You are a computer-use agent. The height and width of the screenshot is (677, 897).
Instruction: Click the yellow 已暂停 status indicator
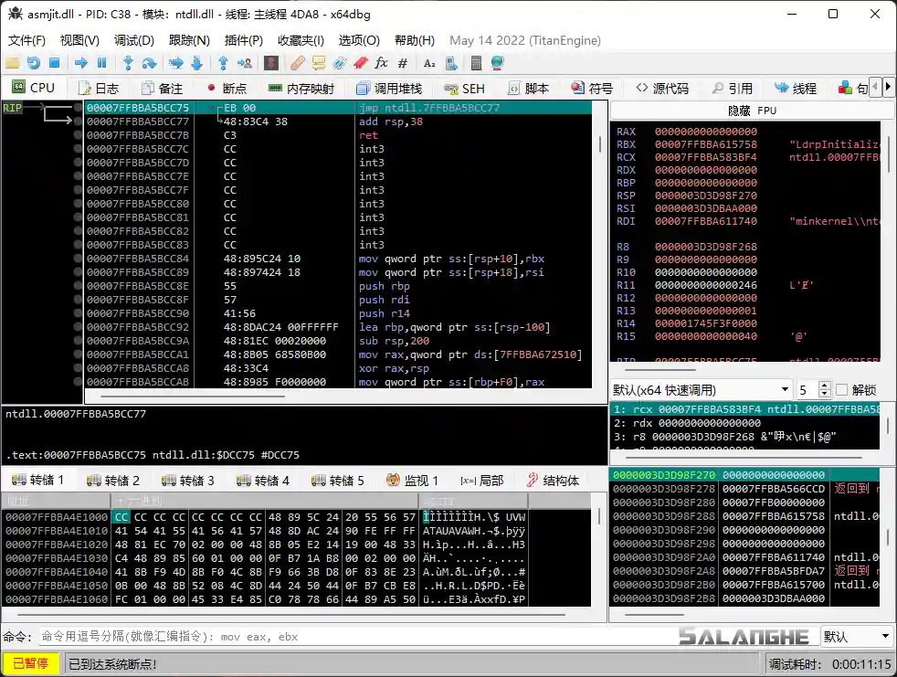(29, 662)
